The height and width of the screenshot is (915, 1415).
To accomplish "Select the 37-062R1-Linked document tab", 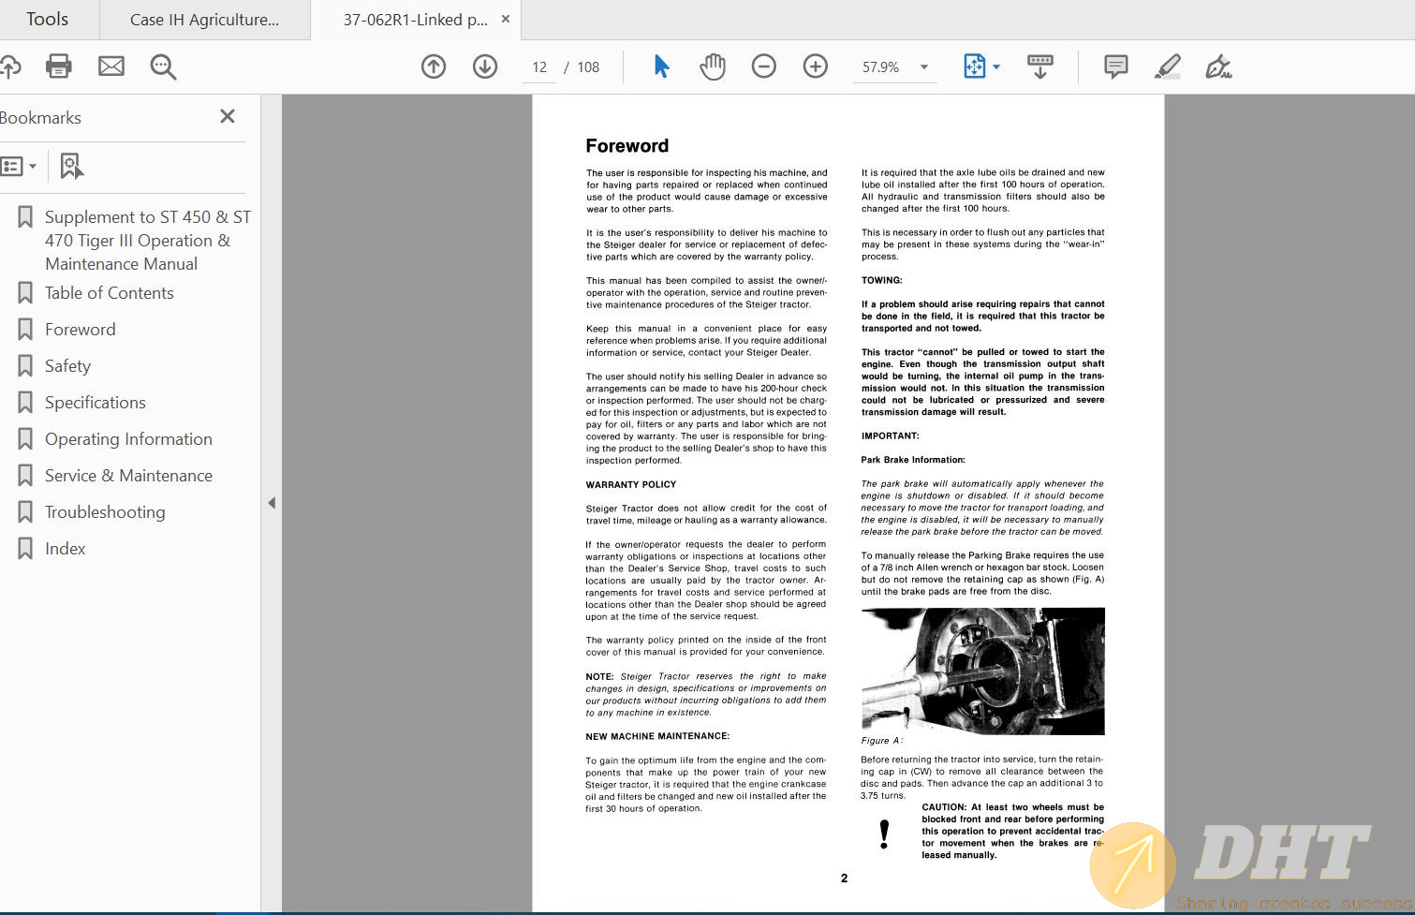I will 415,20.
